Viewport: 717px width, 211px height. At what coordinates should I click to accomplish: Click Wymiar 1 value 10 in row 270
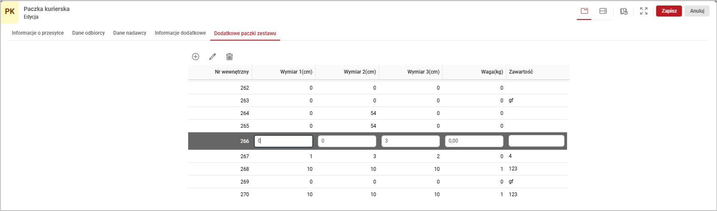point(310,195)
